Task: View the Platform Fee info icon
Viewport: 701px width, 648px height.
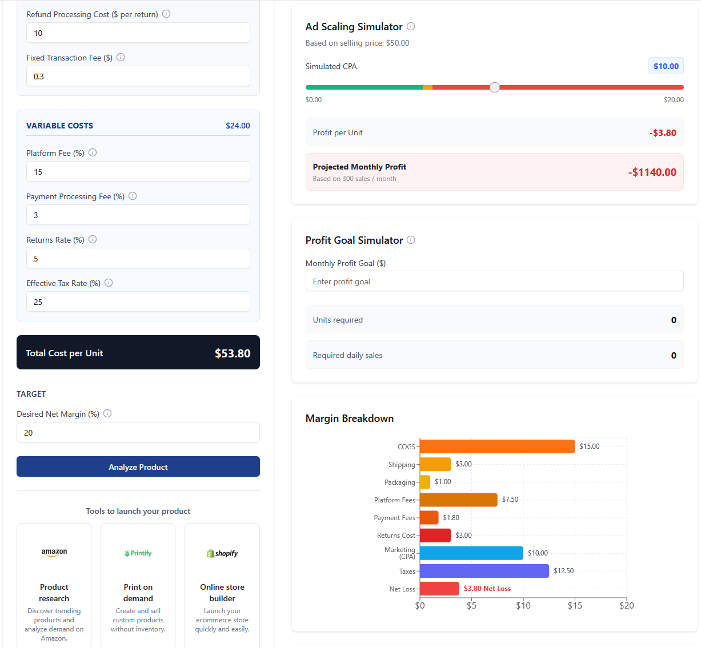Action: [x=92, y=152]
